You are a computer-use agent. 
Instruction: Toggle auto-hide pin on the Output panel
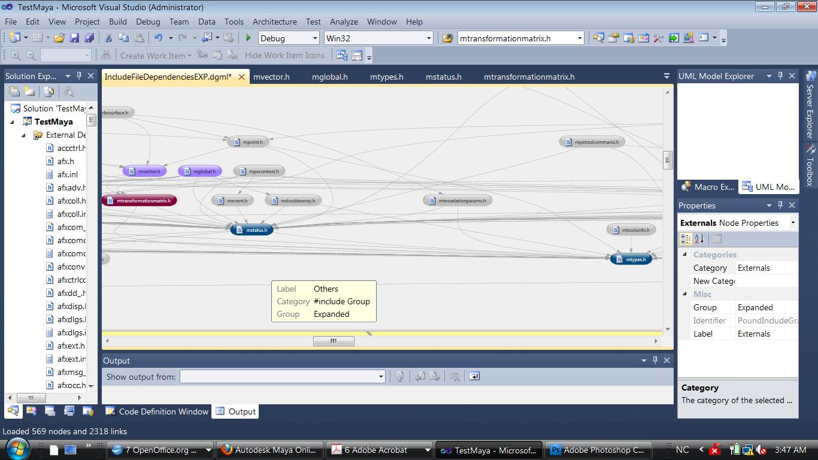[655, 360]
